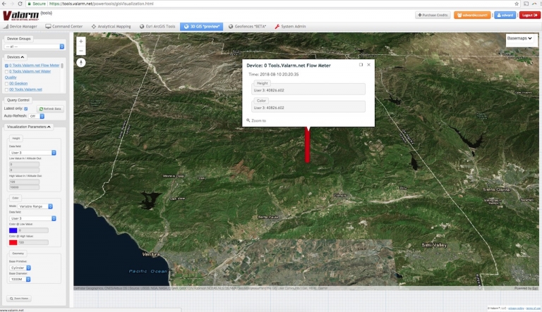Open the Basemaps dropdown
542x312 pixels.
coord(519,38)
